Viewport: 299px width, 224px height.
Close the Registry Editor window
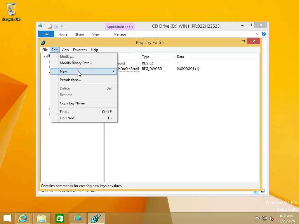tap(254, 41)
